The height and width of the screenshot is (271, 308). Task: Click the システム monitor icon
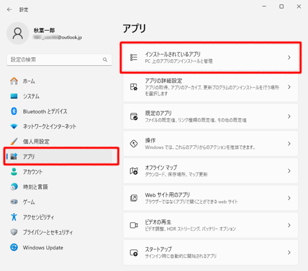click(14, 96)
